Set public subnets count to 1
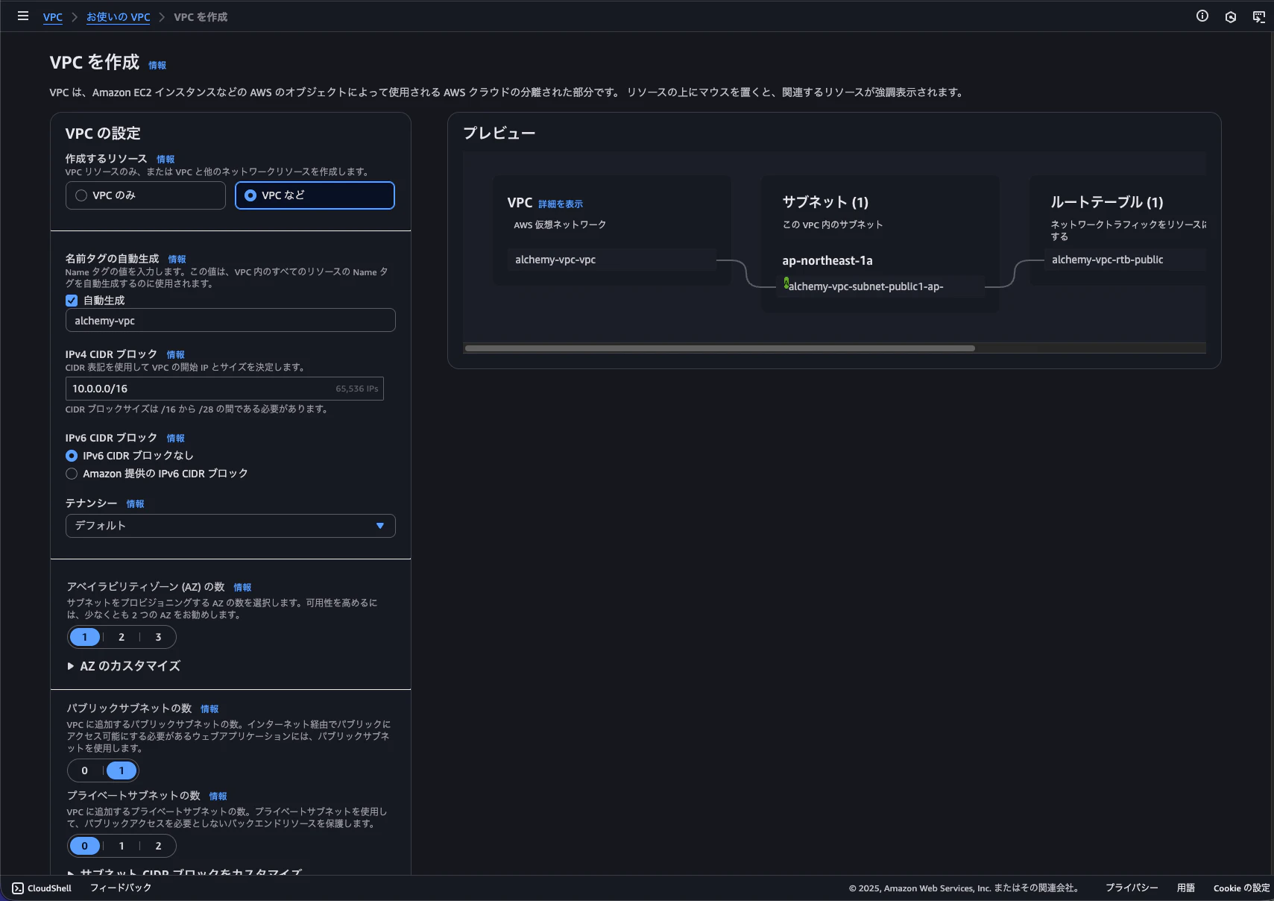The width and height of the screenshot is (1274, 901). click(x=122, y=770)
